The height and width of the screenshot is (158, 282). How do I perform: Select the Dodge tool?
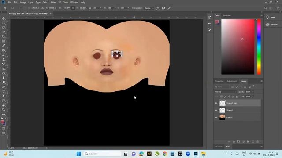coord(4,82)
